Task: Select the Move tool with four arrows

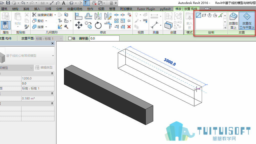Action: coord(79,25)
